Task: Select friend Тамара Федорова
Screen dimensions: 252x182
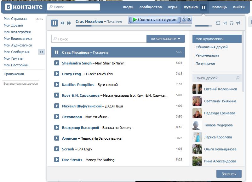Action: pyautogui.click(x=218, y=125)
